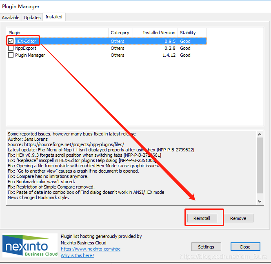Switch to the Available tab
The width and height of the screenshot is (271, 264).
click(x=11, y=18)
